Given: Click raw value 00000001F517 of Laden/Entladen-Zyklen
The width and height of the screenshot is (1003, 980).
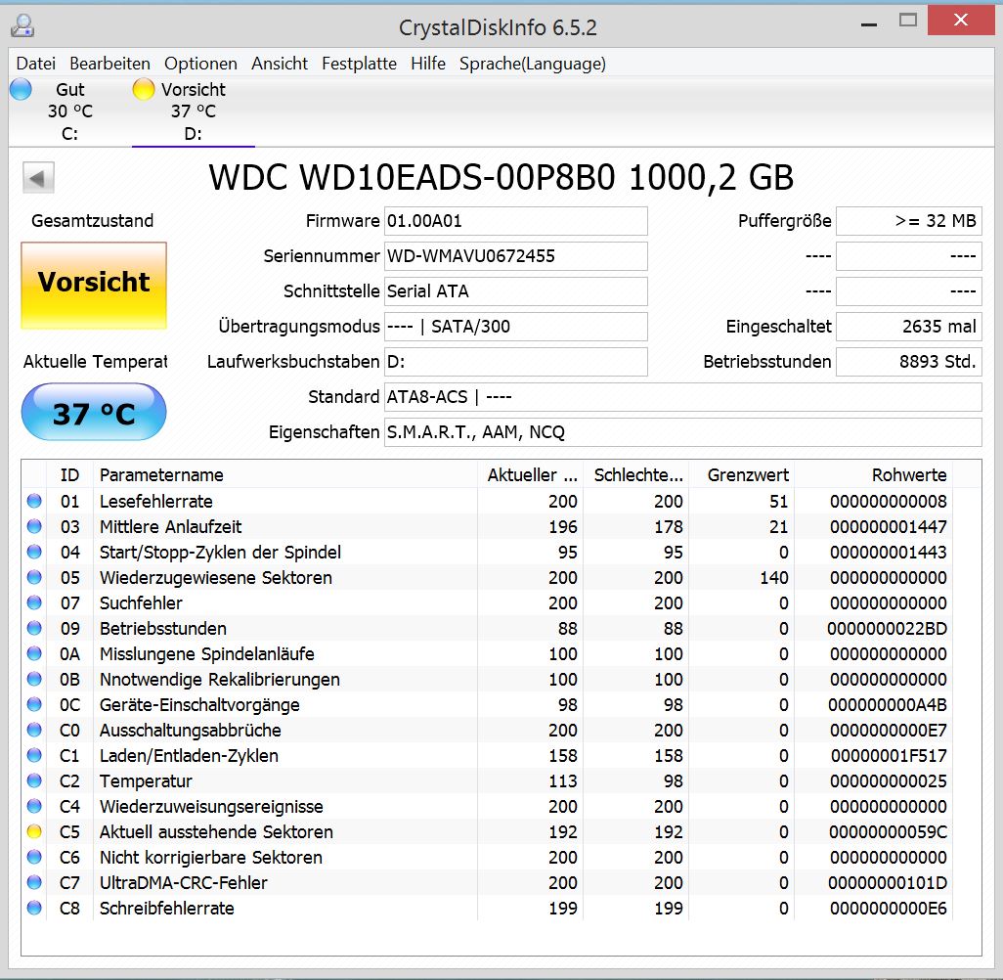Looking at the screenshot, I should pos(889,755).
